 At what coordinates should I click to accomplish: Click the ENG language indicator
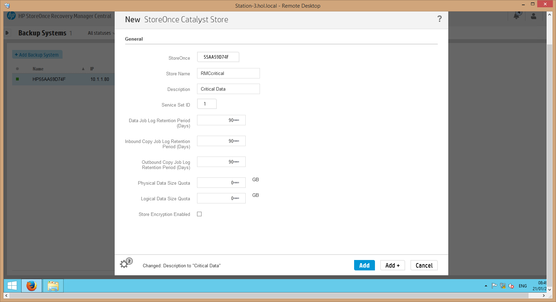click(523, 286)
